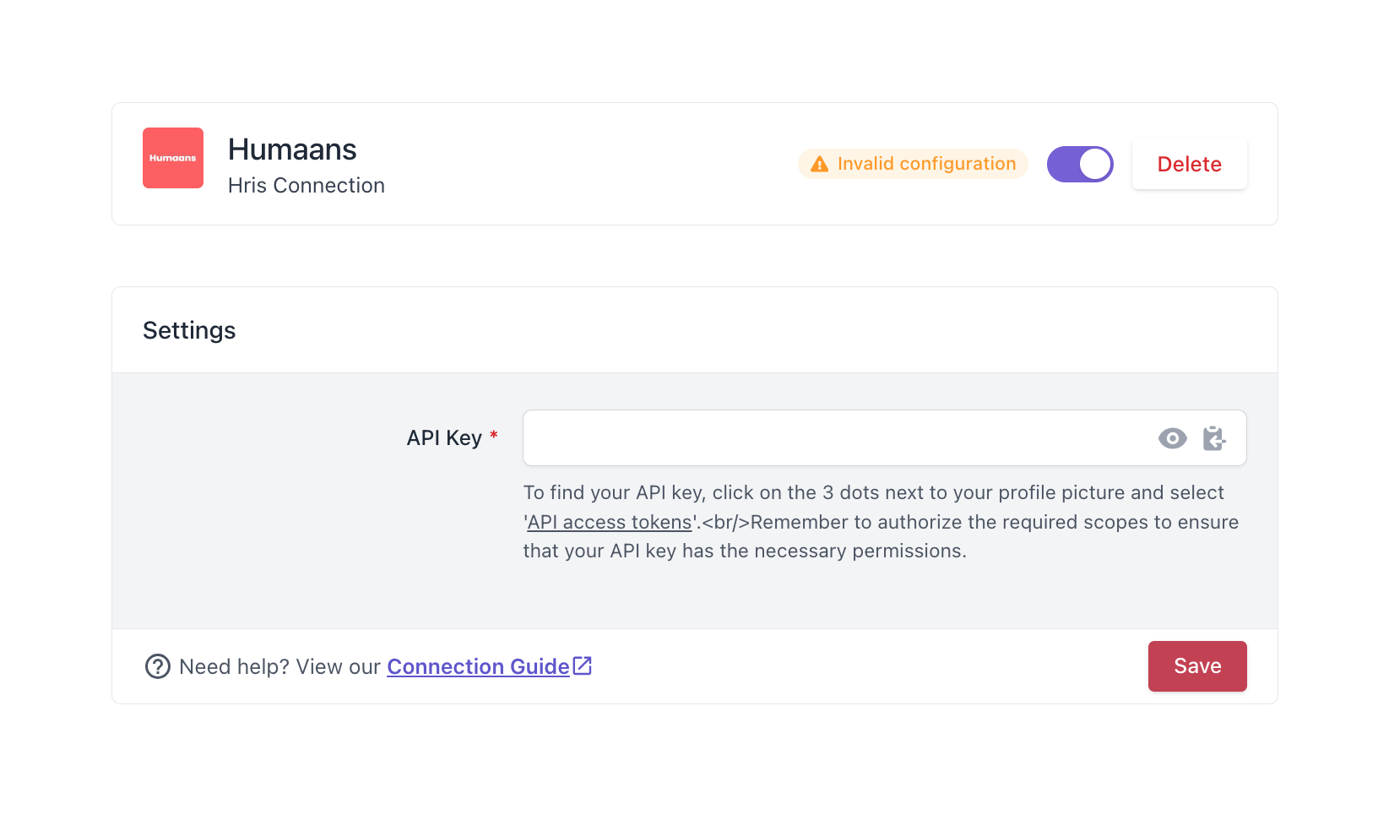Image resolution: width=1378 pixels, height=820 pixels.
Task: Click the Humaans connection title
Action: [292, 149]
